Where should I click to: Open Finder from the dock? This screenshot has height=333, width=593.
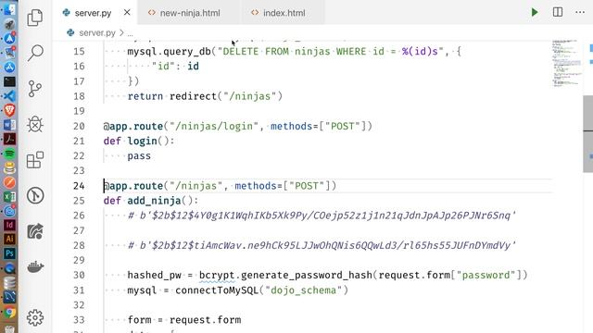[x=9, y=9]
